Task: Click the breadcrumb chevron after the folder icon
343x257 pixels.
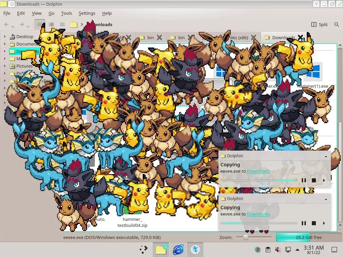Action: (x=82, y=24)
